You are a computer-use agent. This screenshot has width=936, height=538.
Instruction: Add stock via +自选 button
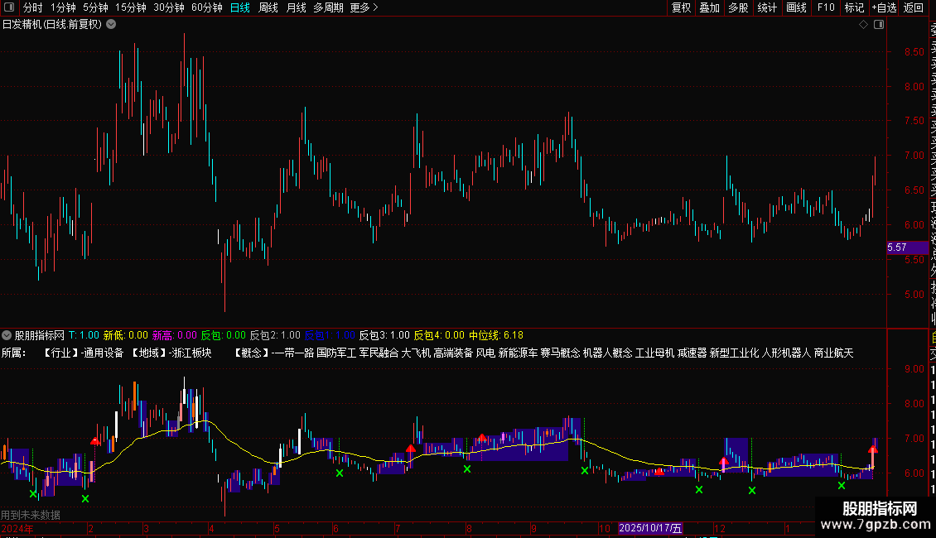[884, 7]
